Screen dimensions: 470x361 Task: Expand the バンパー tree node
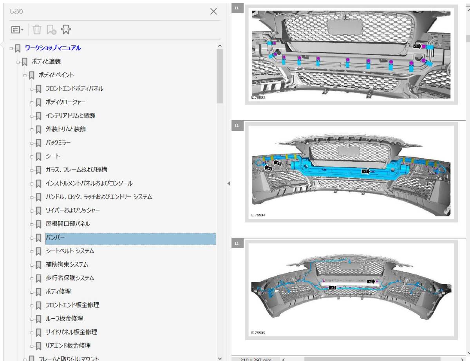point(32,238)
